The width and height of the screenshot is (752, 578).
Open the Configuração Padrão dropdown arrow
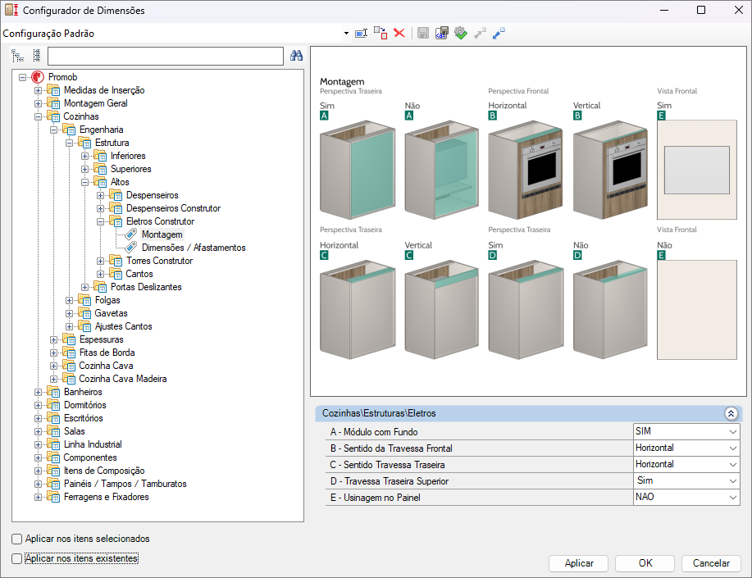coord(346,34)
